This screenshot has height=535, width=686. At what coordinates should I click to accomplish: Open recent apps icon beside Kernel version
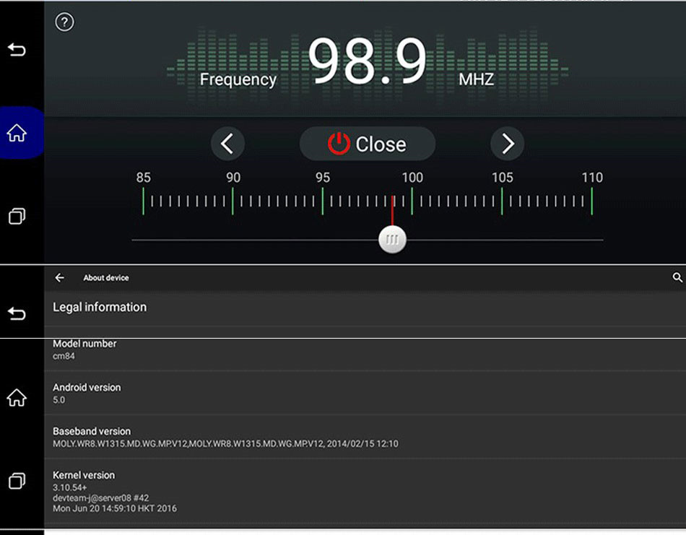[x=17, y=480]
